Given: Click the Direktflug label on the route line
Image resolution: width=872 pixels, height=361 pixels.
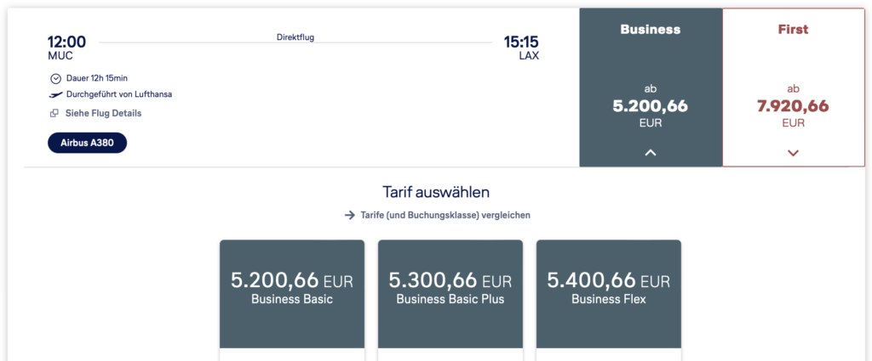Looking at the screenshot, I should tap(295, 37).
